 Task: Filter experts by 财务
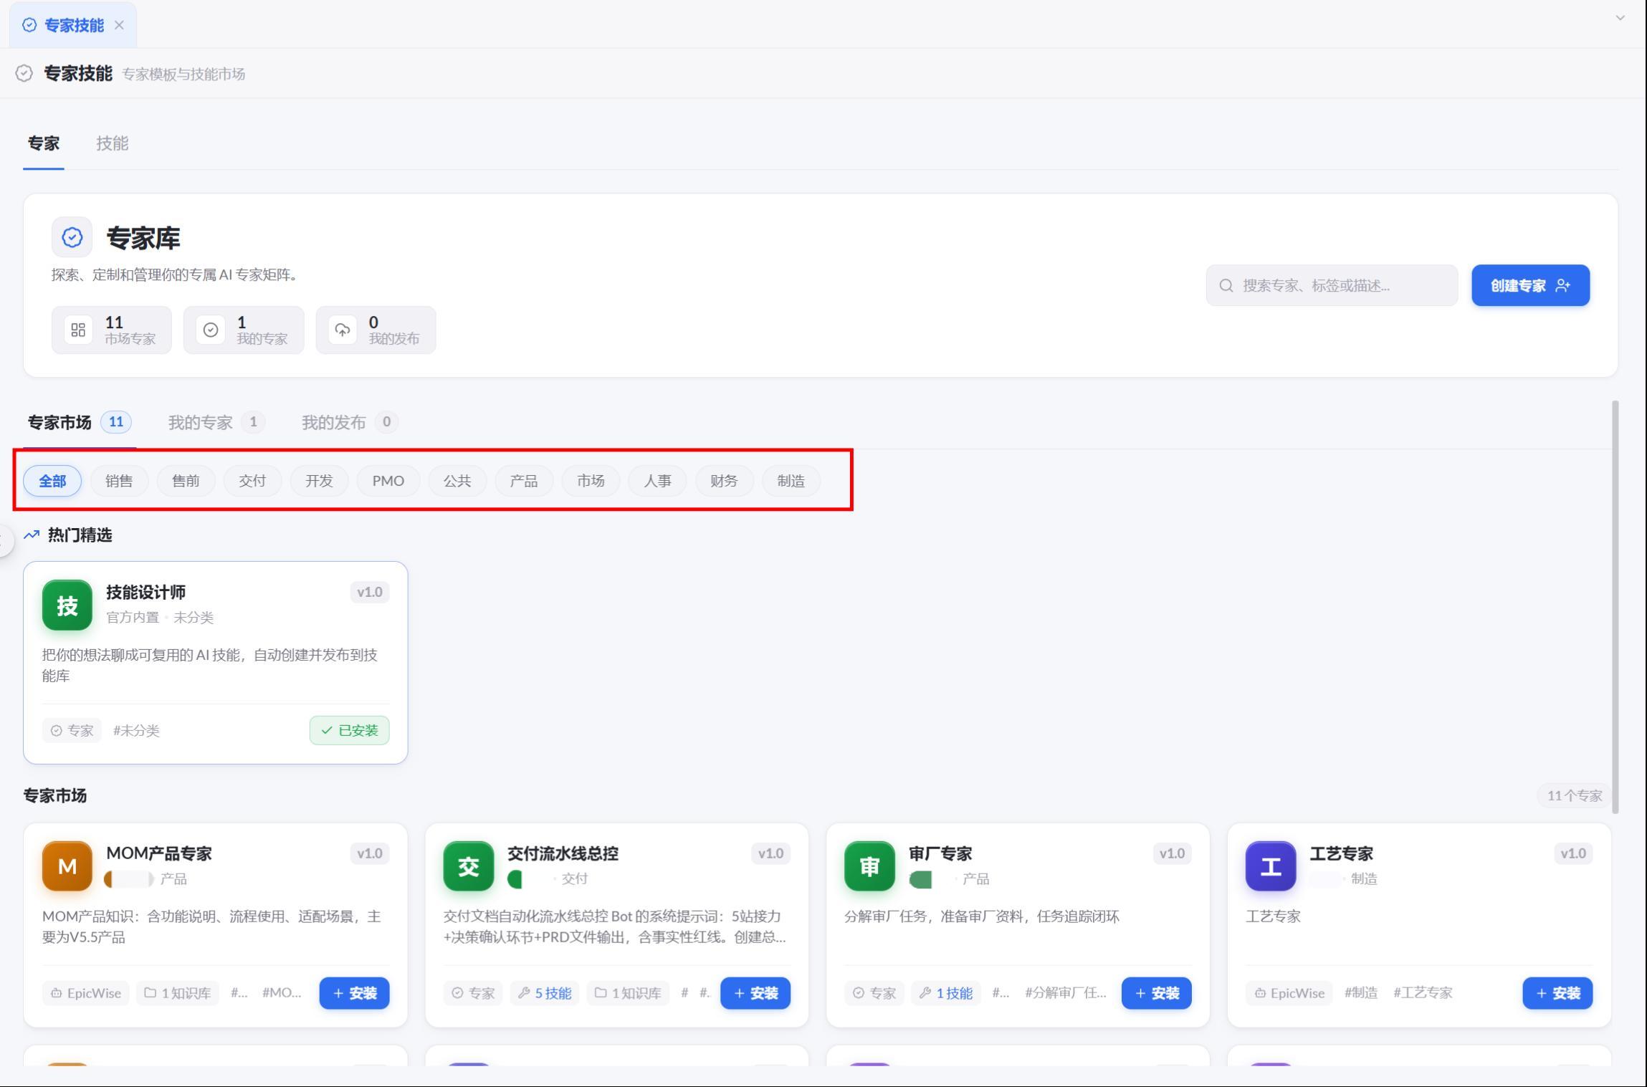click(x=724, y=481)
